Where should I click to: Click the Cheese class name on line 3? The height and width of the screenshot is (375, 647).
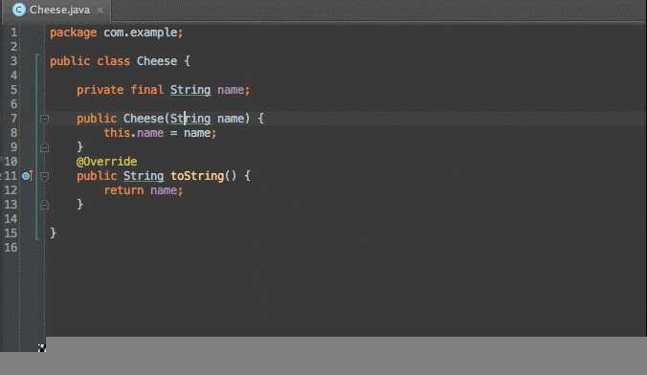[157, 61]
